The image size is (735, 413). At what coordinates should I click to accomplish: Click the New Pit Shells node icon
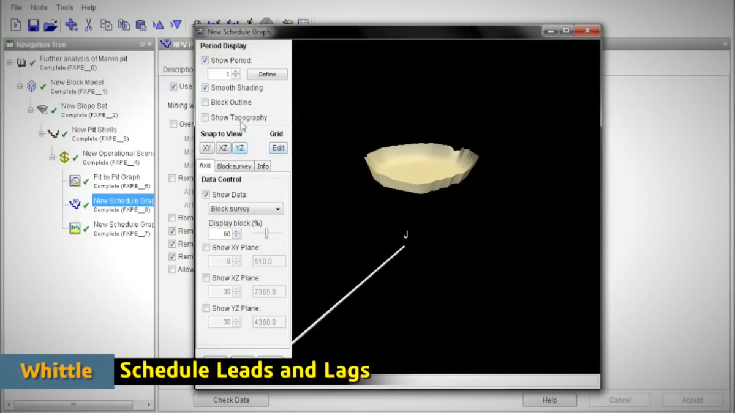click(53, 134)
